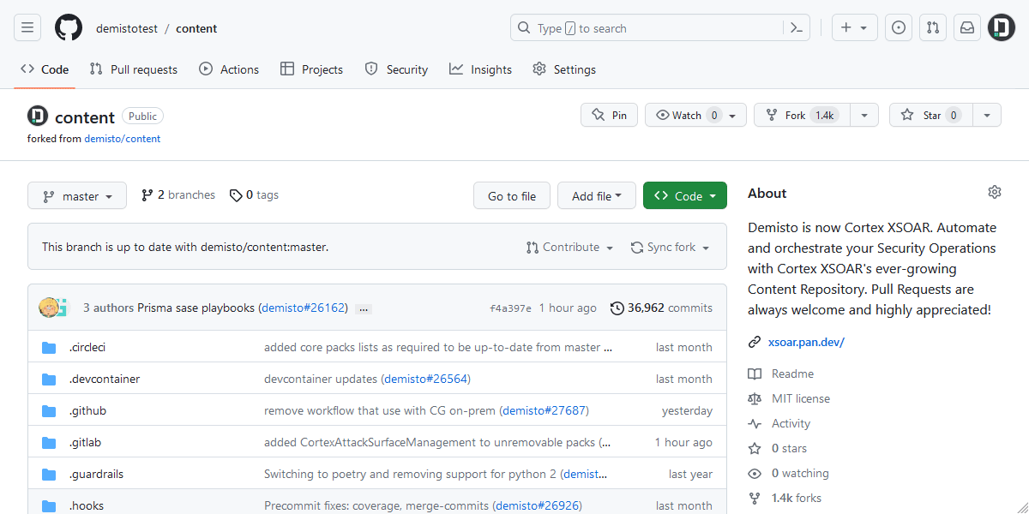Click the .gitlab folder icon
This screenshot has height=514, width=1029.
tap(49, 443)
